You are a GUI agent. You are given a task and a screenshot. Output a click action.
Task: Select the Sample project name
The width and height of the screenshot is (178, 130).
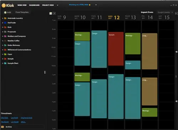[x=11, y=59]
